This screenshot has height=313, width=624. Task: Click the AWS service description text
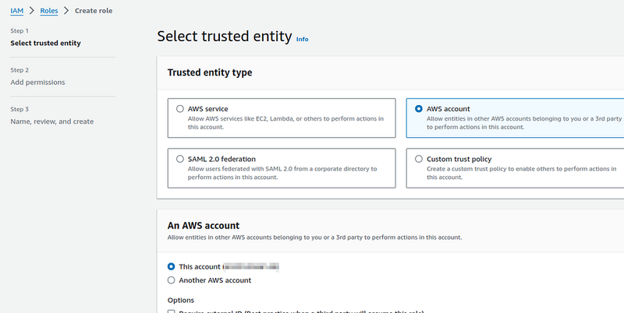285,123
